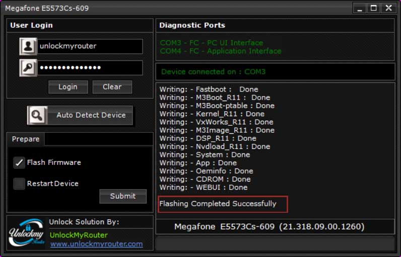
Task: Click the Writing: - Fastboot : Done line
Action: click(x=209, y=90)
